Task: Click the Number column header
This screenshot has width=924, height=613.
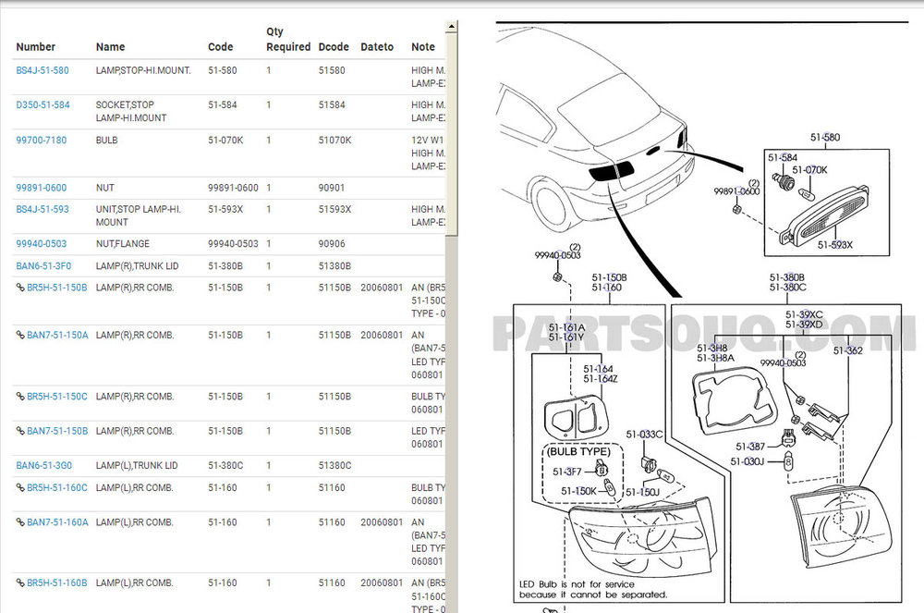Action: coord(35,47)
